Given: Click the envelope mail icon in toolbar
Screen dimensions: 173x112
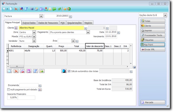Looking at the screenshot, I should point(50,9).
